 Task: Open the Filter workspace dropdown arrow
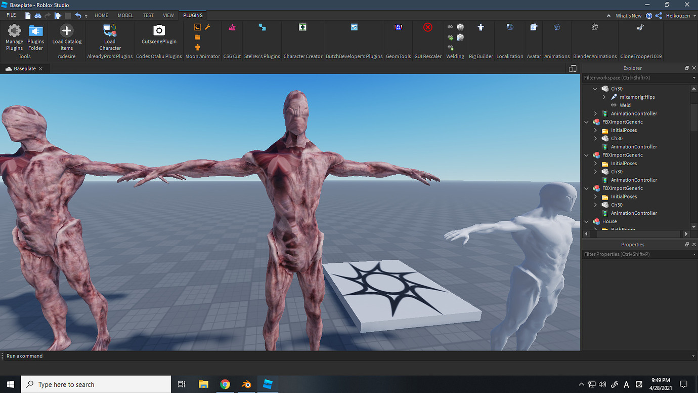click(694, 78)
